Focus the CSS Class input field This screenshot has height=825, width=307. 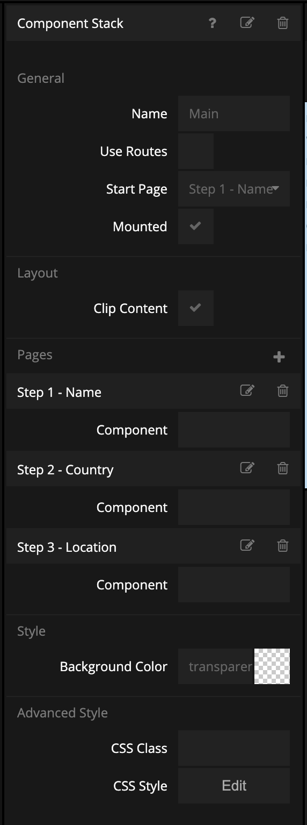coord(234,748)
